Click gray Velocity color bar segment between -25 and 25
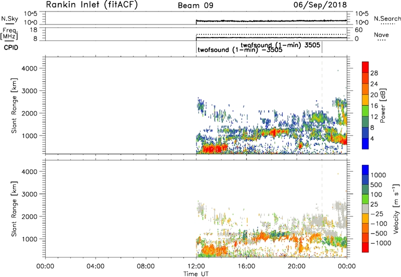 [x=365, y=208]
